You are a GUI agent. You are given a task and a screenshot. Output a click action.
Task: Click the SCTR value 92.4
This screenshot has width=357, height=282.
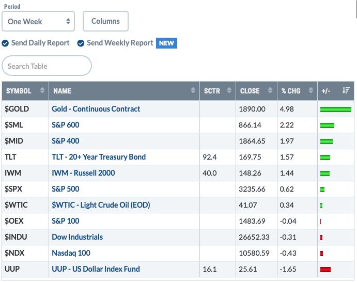(x=209, y=157)
